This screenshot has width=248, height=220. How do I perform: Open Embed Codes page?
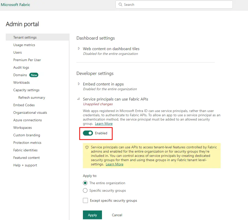[x=24, y=105]
